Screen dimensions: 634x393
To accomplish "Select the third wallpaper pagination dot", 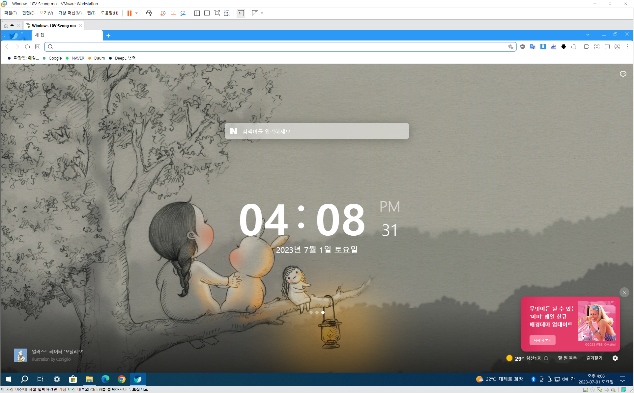I will 323,312.
